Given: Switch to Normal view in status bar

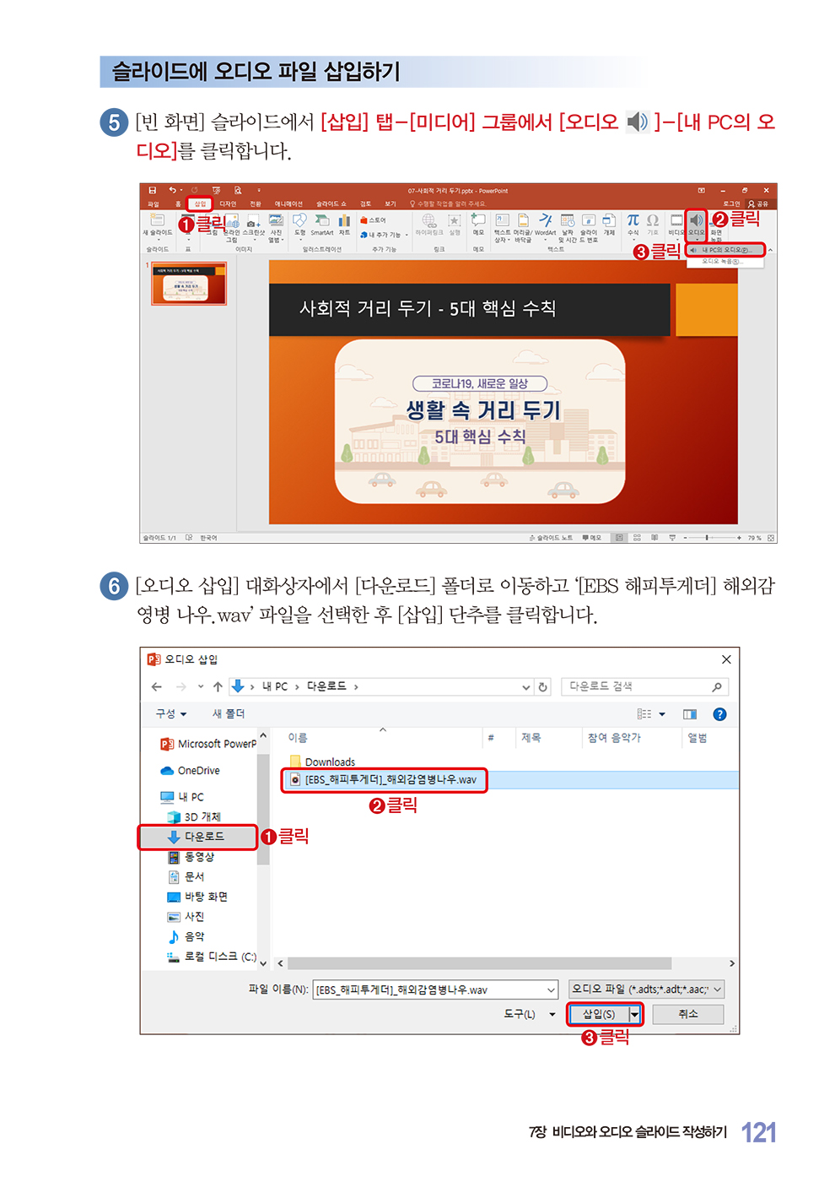Looking at the screenshot, I should point(620,538).
